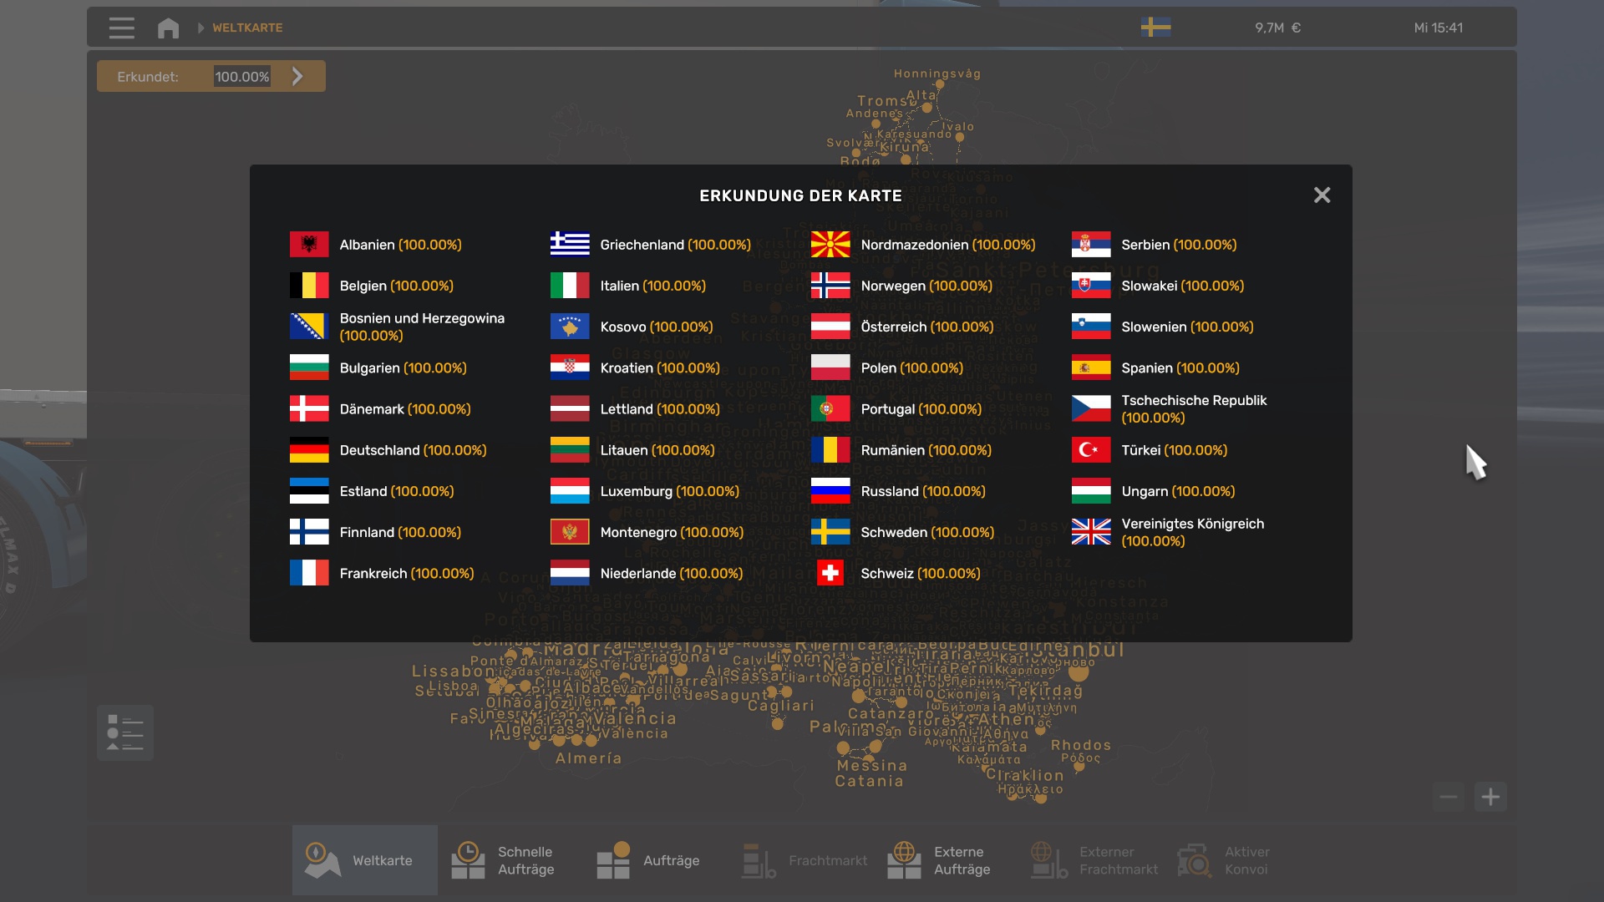Screen dimensions: 1604x902
Task: Click the 9,7M € money display
Action: pos(1277,28)
